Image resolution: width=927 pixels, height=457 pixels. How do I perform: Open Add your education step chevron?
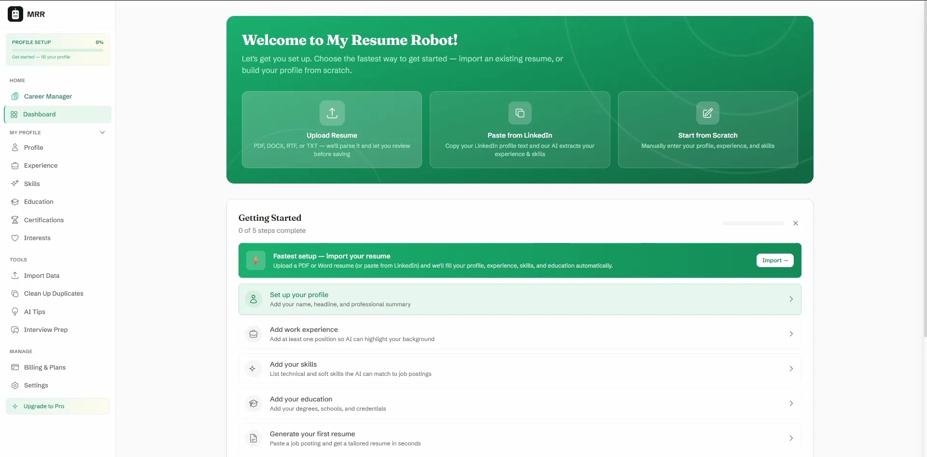click(791, 403)
